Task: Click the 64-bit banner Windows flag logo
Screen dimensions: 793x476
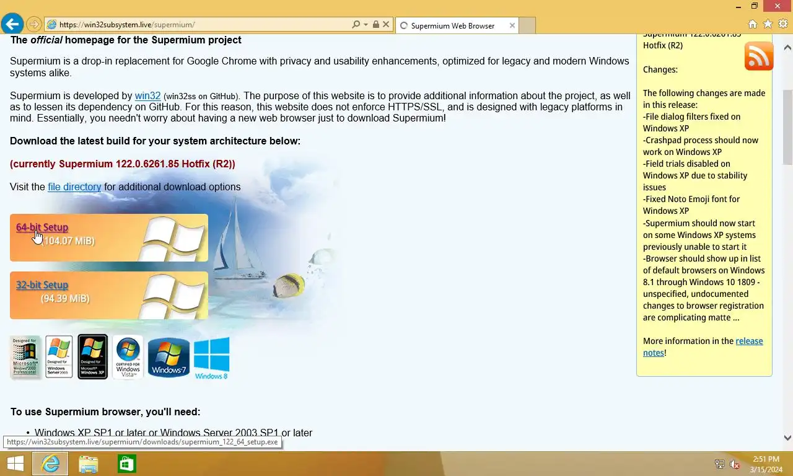Action: (173, 238)
